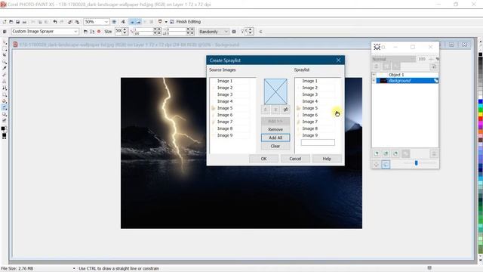Click the load spraylist folder icon
Image resolution: width=483 pixels, height=272 pixels.
(85, 32)
